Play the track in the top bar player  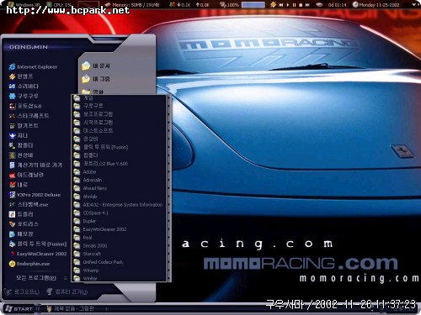[288, 5]
